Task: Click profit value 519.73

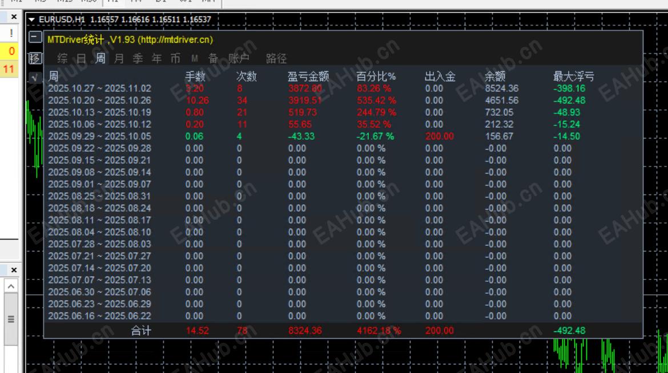Action: (x=303, y=112)
